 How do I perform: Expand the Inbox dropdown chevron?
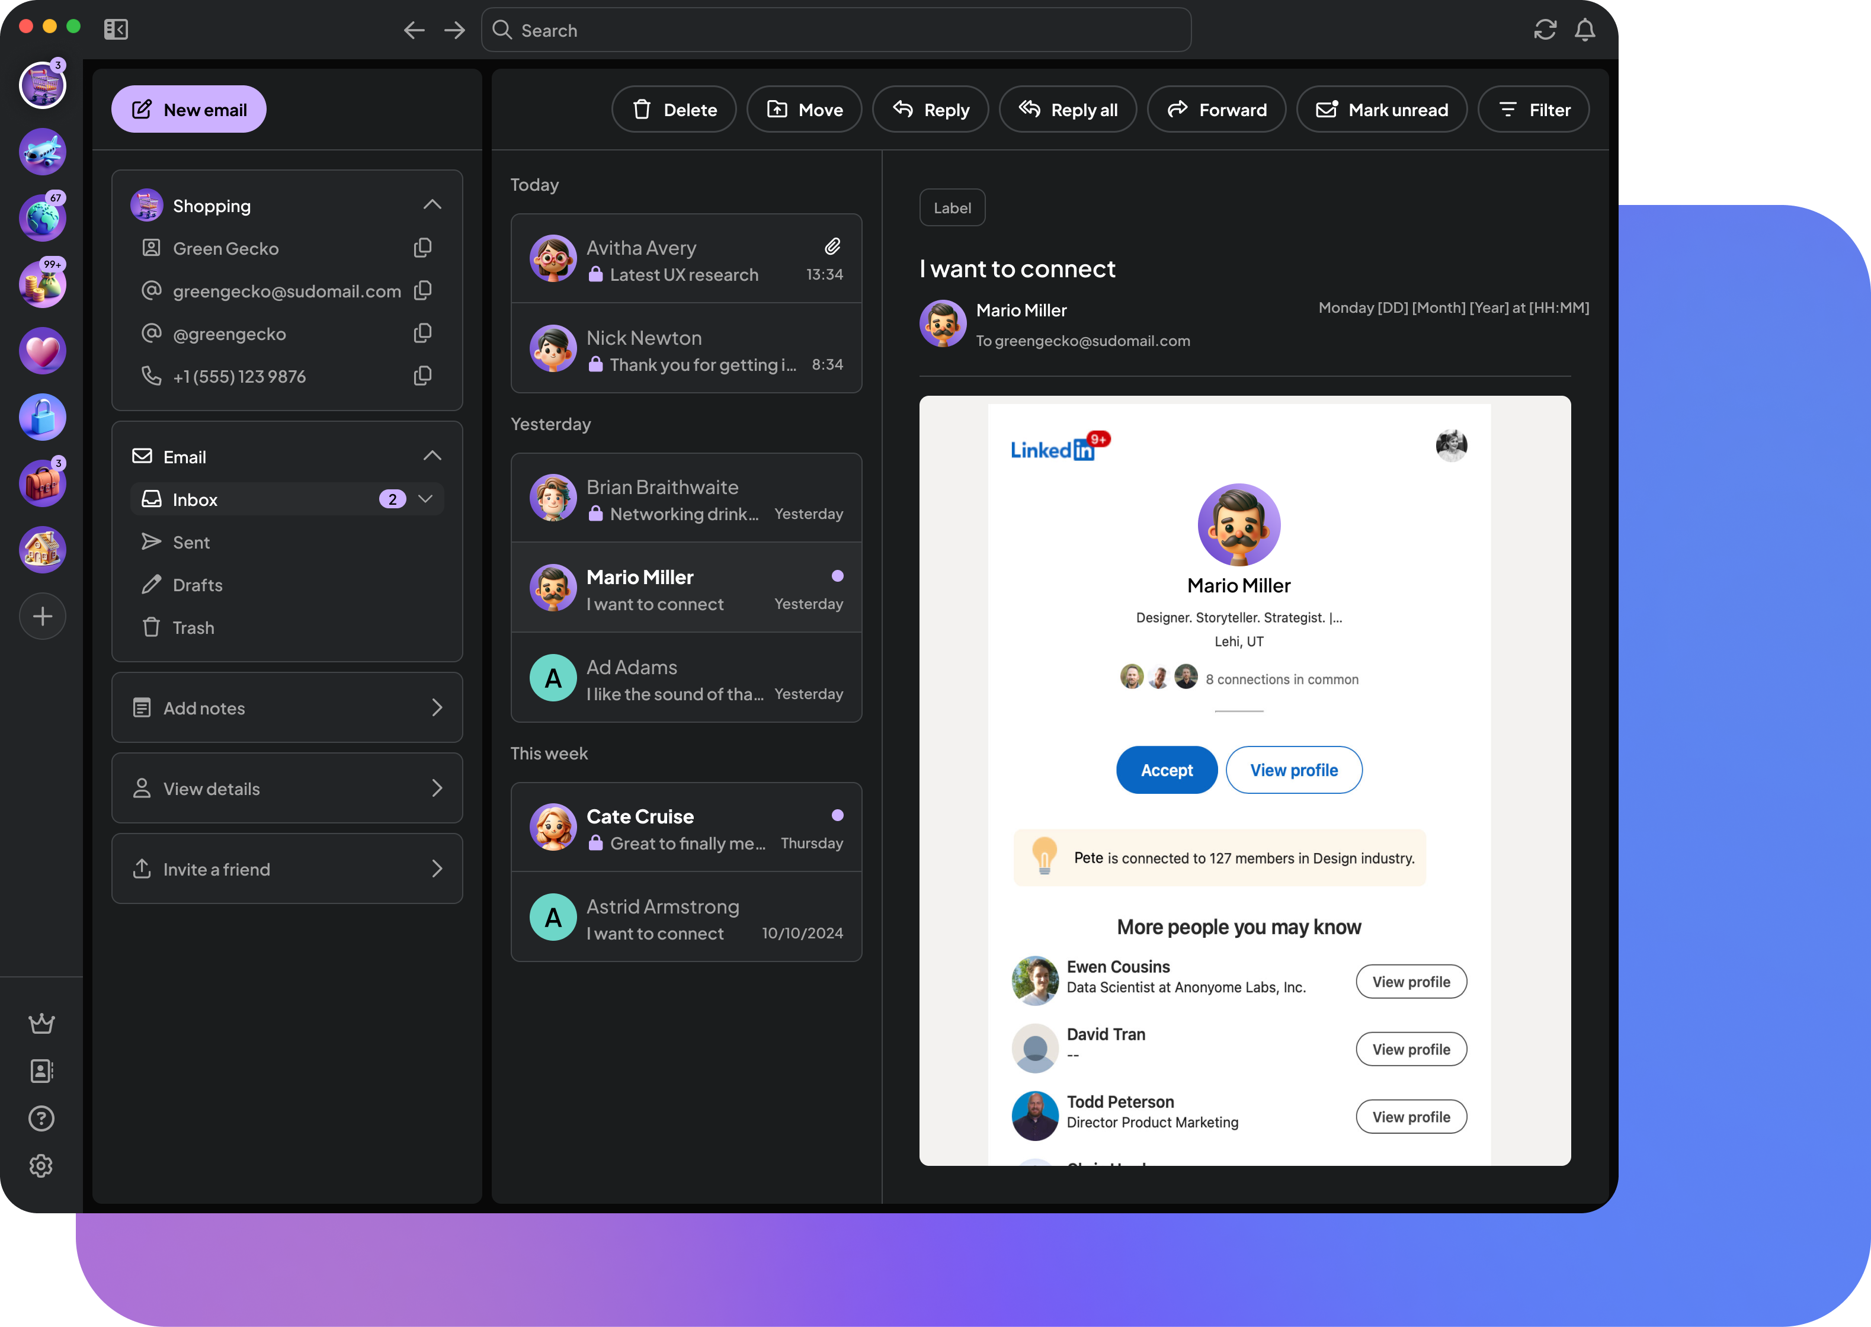425,498
